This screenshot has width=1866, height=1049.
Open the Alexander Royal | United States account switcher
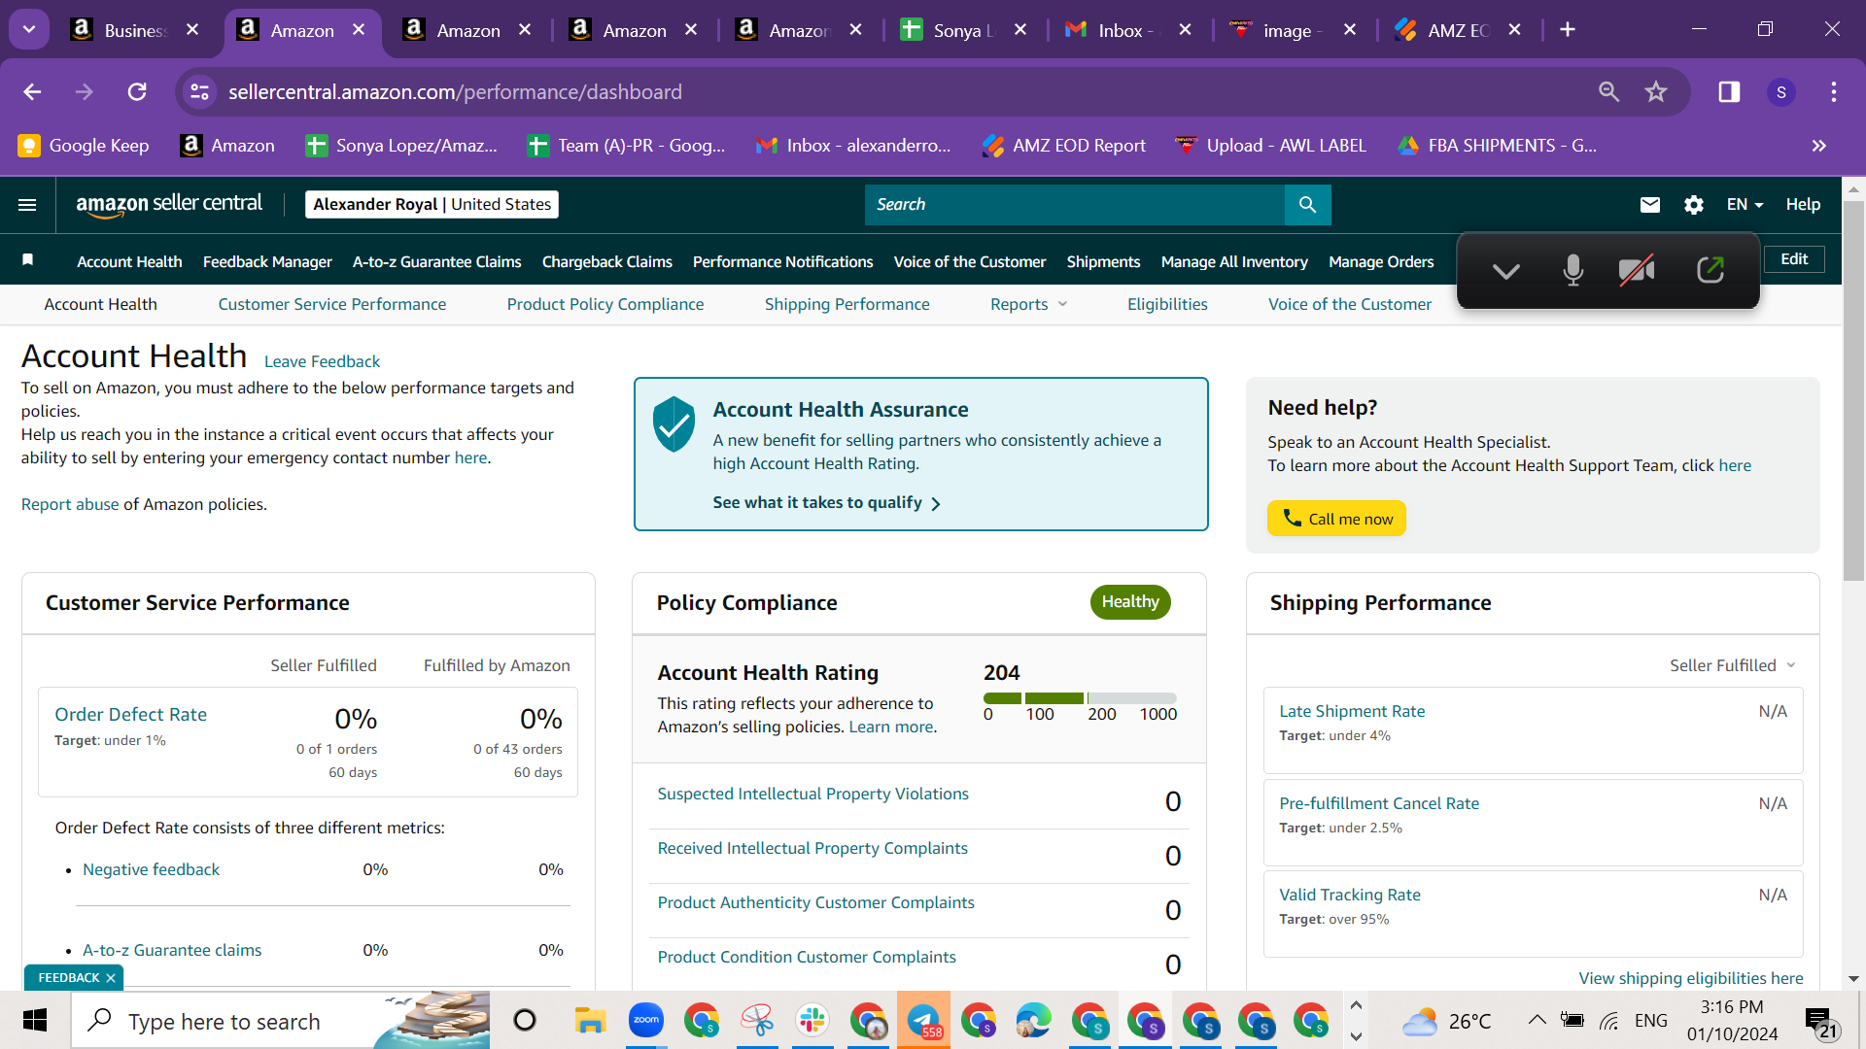432,204
